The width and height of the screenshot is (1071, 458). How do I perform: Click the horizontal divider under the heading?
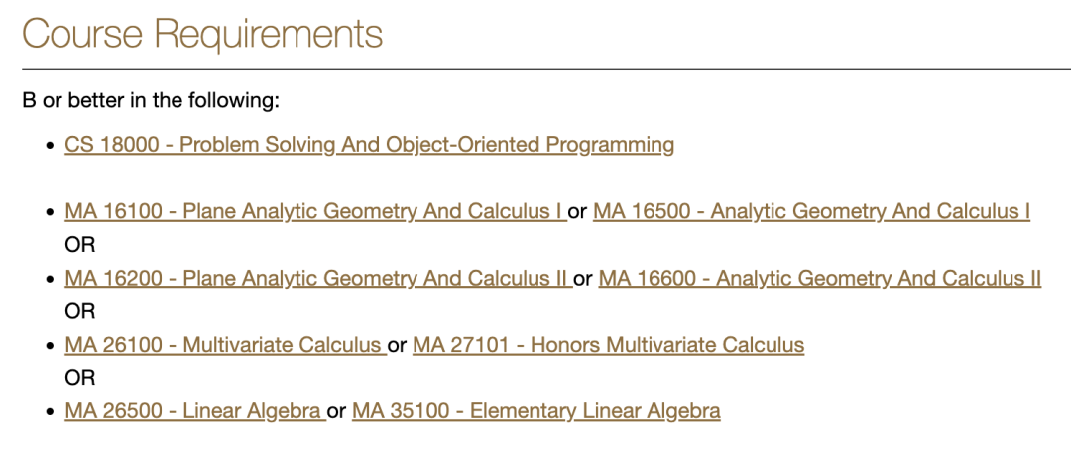click(546, 69)
